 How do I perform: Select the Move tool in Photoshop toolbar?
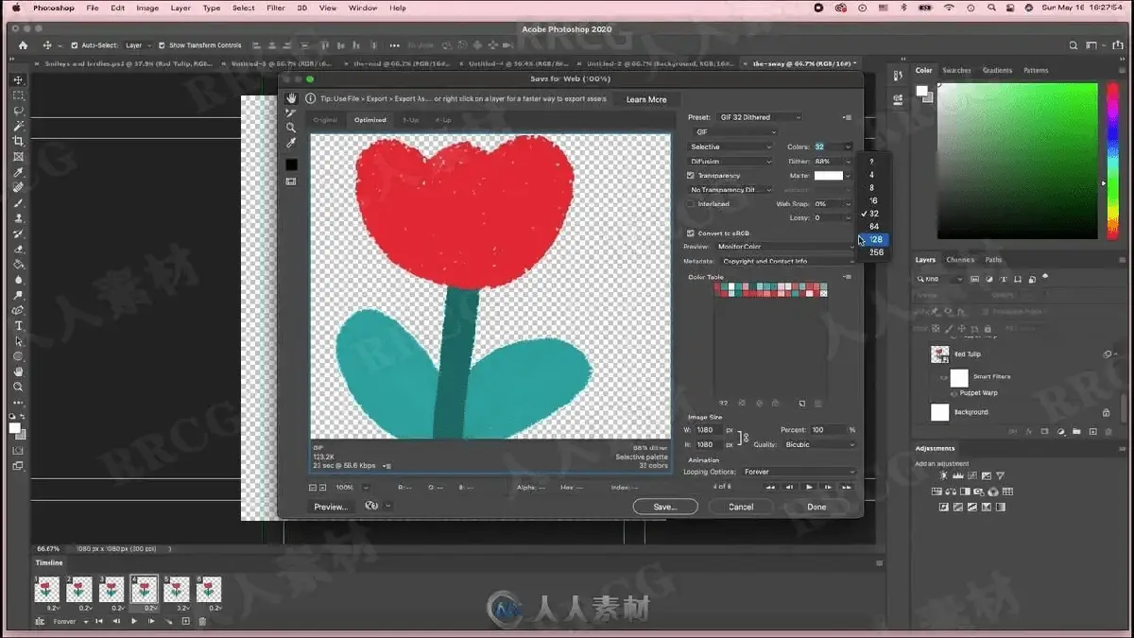[18, 80]
